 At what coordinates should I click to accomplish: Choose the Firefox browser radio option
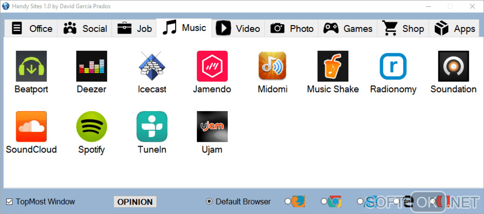[288, 201]
